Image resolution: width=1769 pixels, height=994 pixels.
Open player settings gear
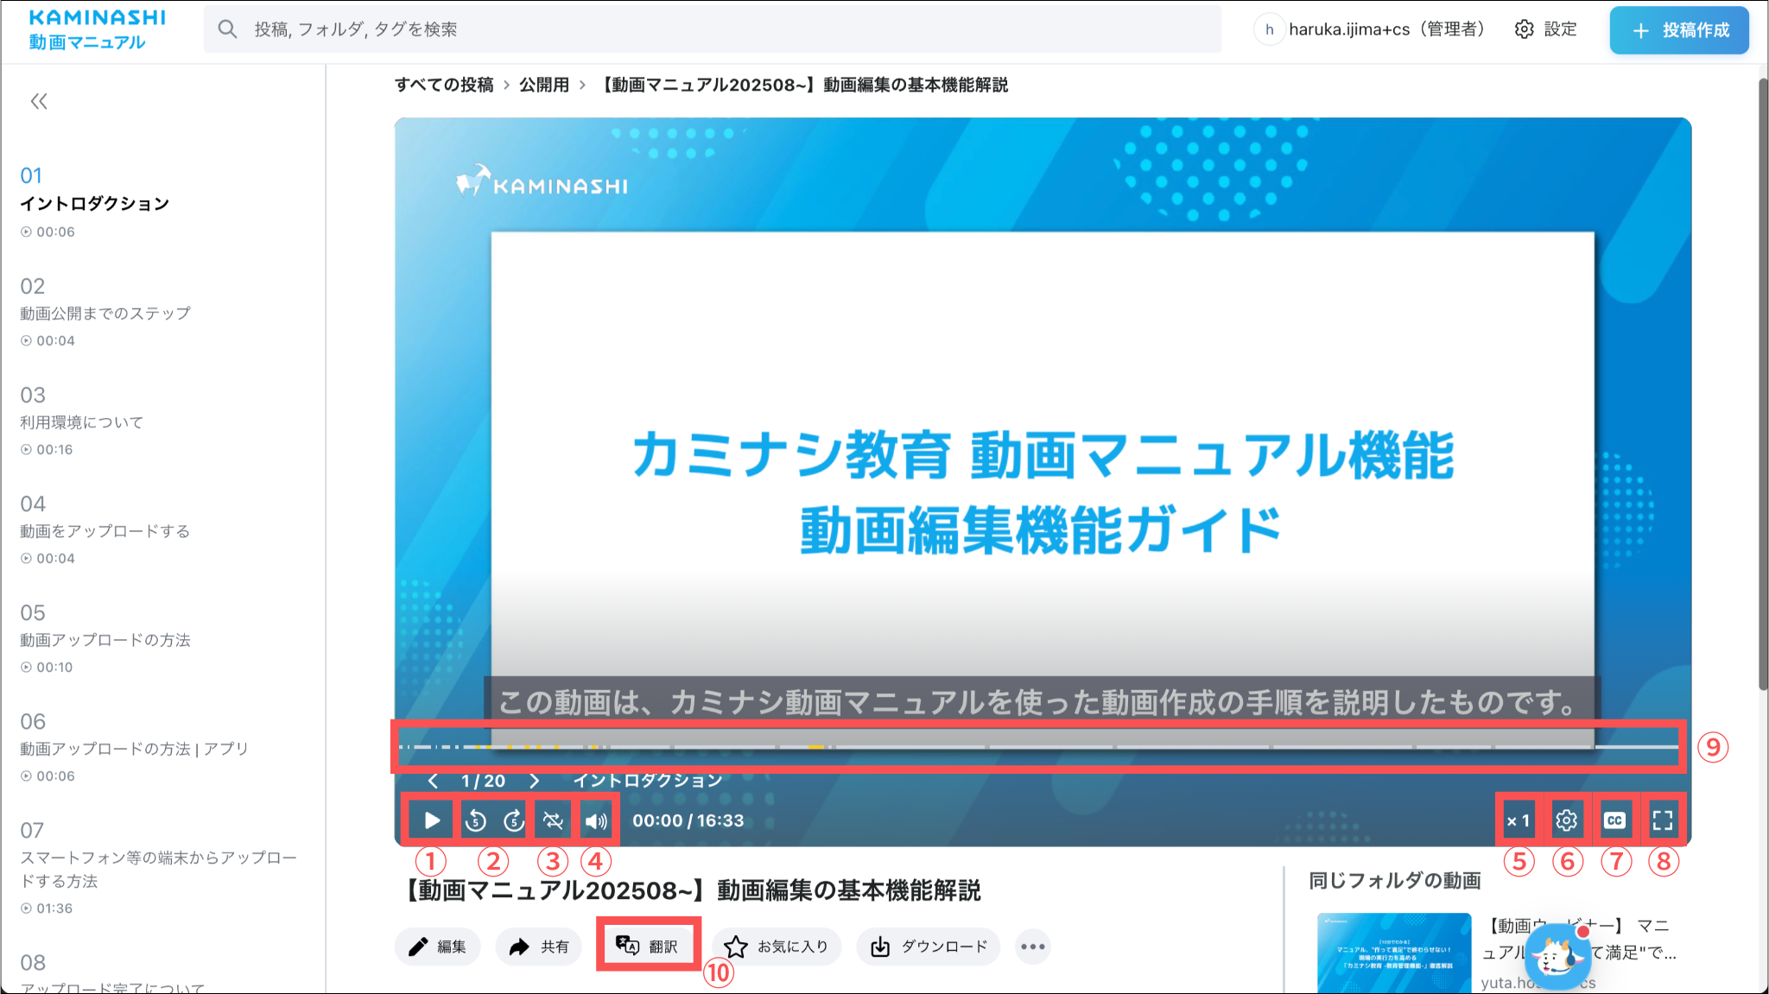pos(1566,820)
